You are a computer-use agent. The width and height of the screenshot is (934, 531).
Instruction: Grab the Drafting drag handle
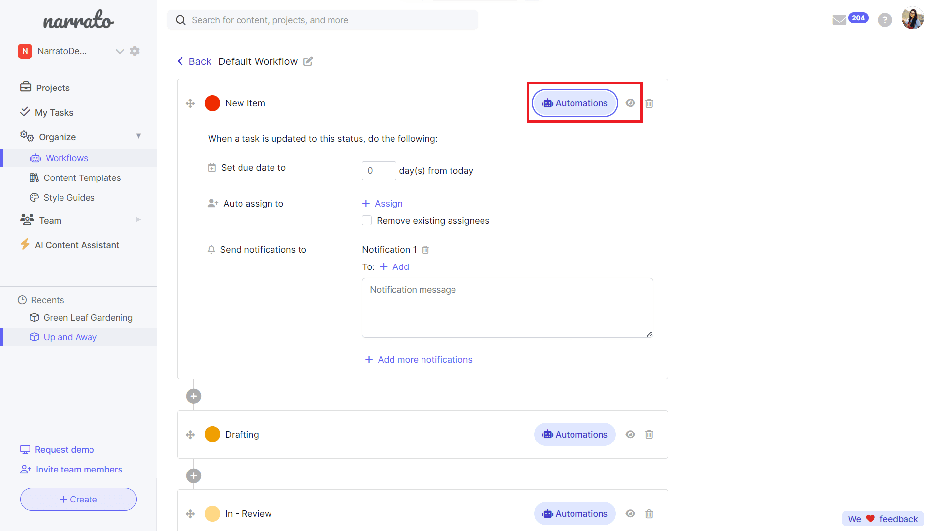tap(191, 435)
